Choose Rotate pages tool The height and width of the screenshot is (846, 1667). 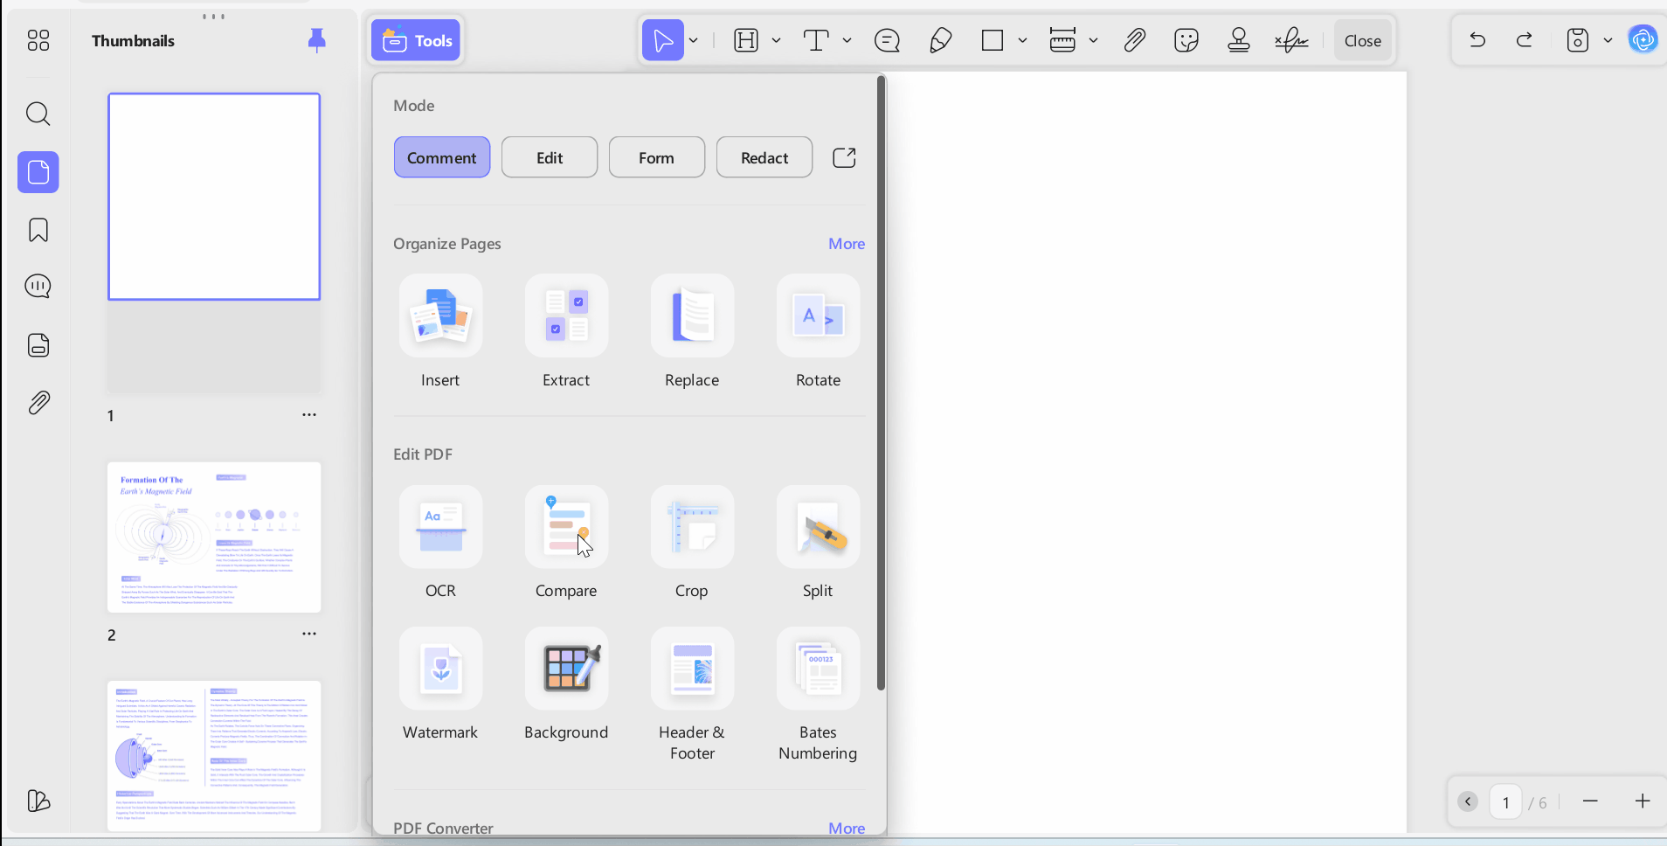(818, 332)
